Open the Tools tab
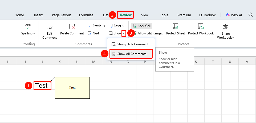This screenshot has width=256, height=123. click(164, 15)
